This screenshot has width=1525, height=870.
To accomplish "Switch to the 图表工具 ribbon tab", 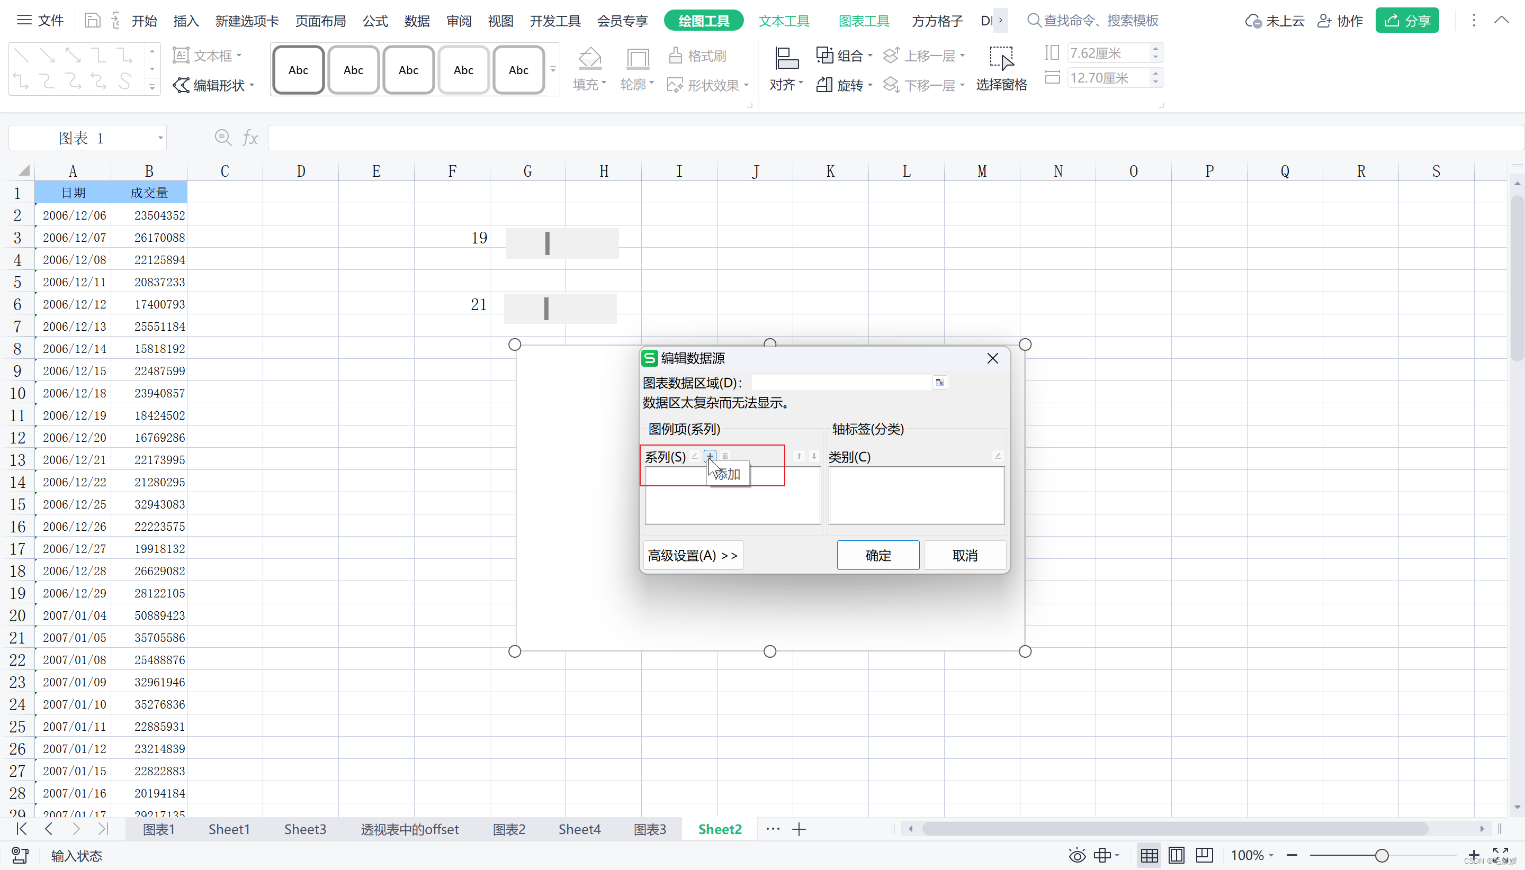I will coord(864,21).
